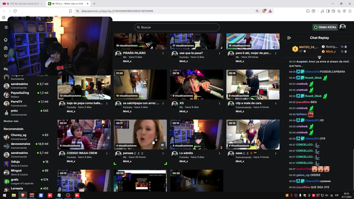Viewport: 354px width, 199px height.
Task: Open Windows Start menu
Action: coord(4,195)
